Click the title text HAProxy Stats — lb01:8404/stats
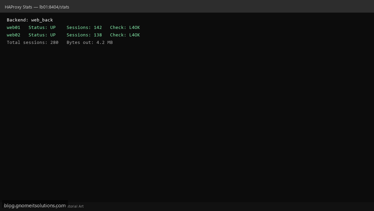Image resolution: width=374 pixels, height=211 pixels. (37, 7)
